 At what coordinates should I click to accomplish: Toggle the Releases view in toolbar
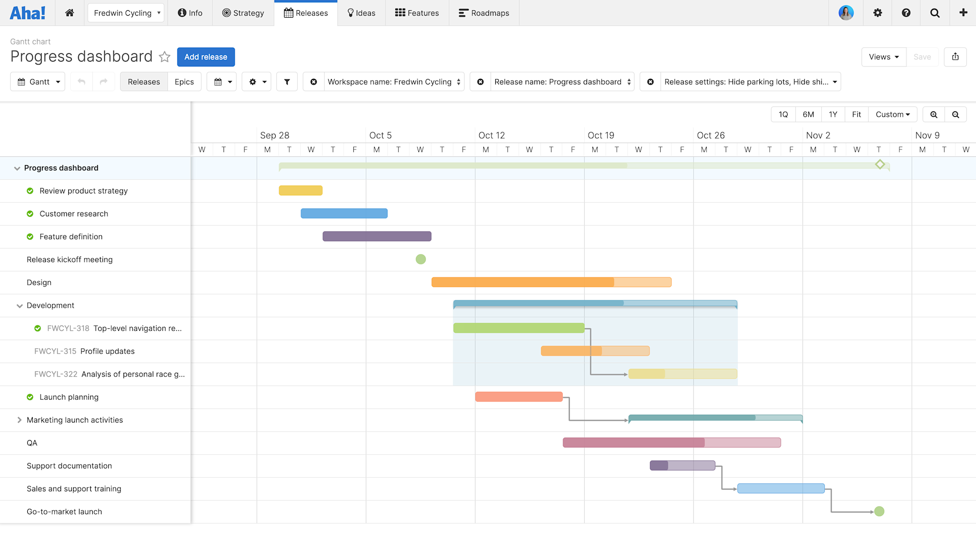[144, 82]
